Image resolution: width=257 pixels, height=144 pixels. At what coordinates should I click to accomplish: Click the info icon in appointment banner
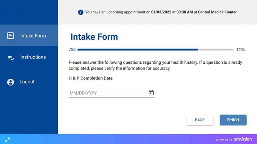pos(81,12)
